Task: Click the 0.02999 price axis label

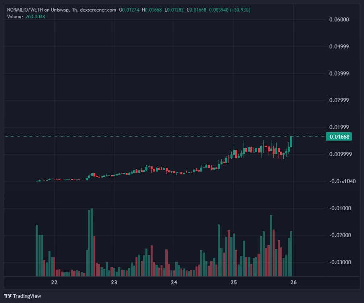Action: point(339,100)
